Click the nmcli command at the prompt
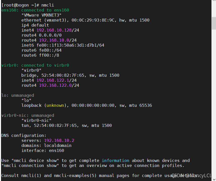This screenshot has height=181, width=216. point(47,5)
